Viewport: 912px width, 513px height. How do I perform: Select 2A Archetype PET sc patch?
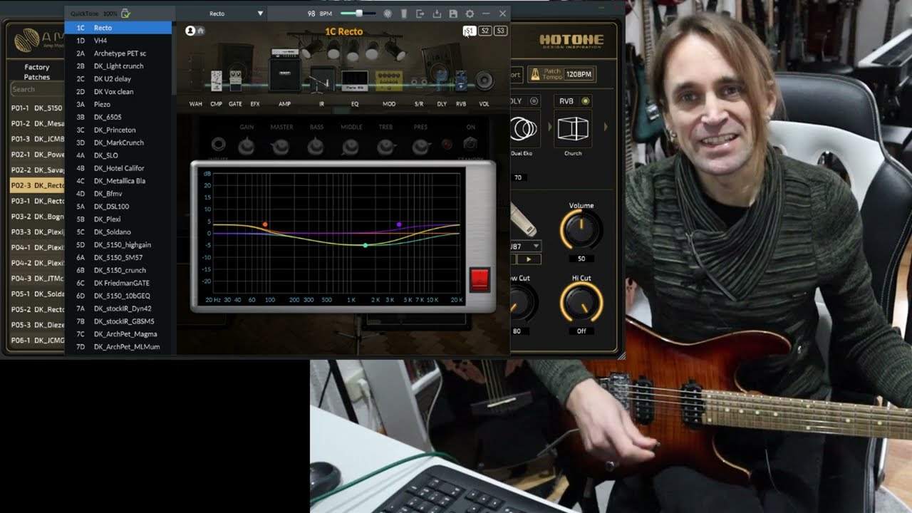click(x=118, y=53)
